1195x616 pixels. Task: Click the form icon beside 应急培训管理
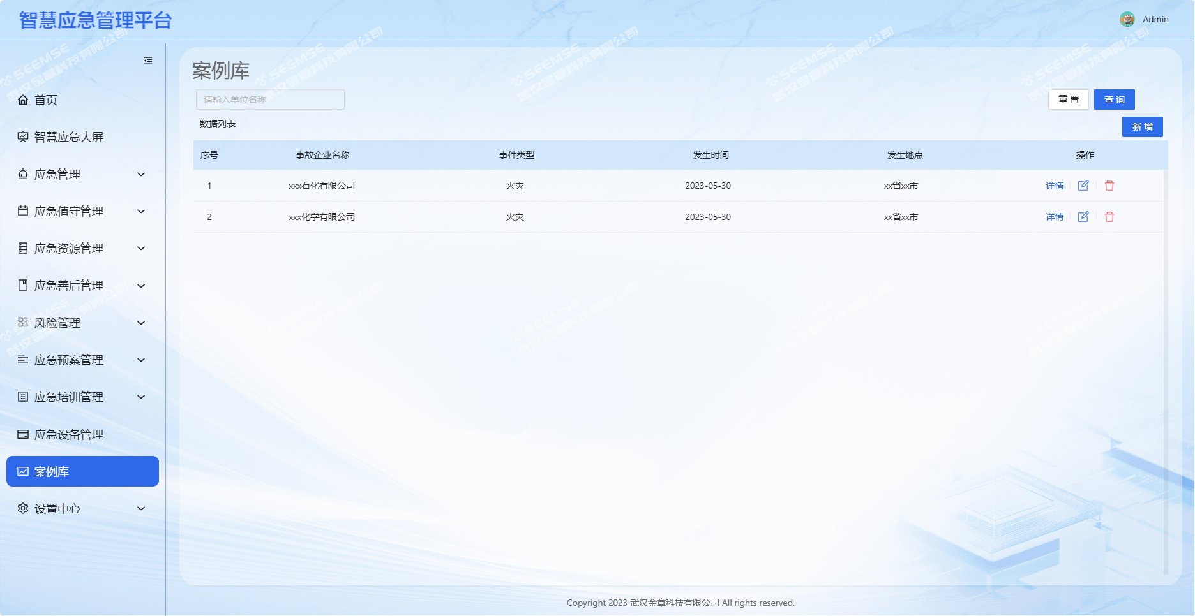click(x=23, y=397)
